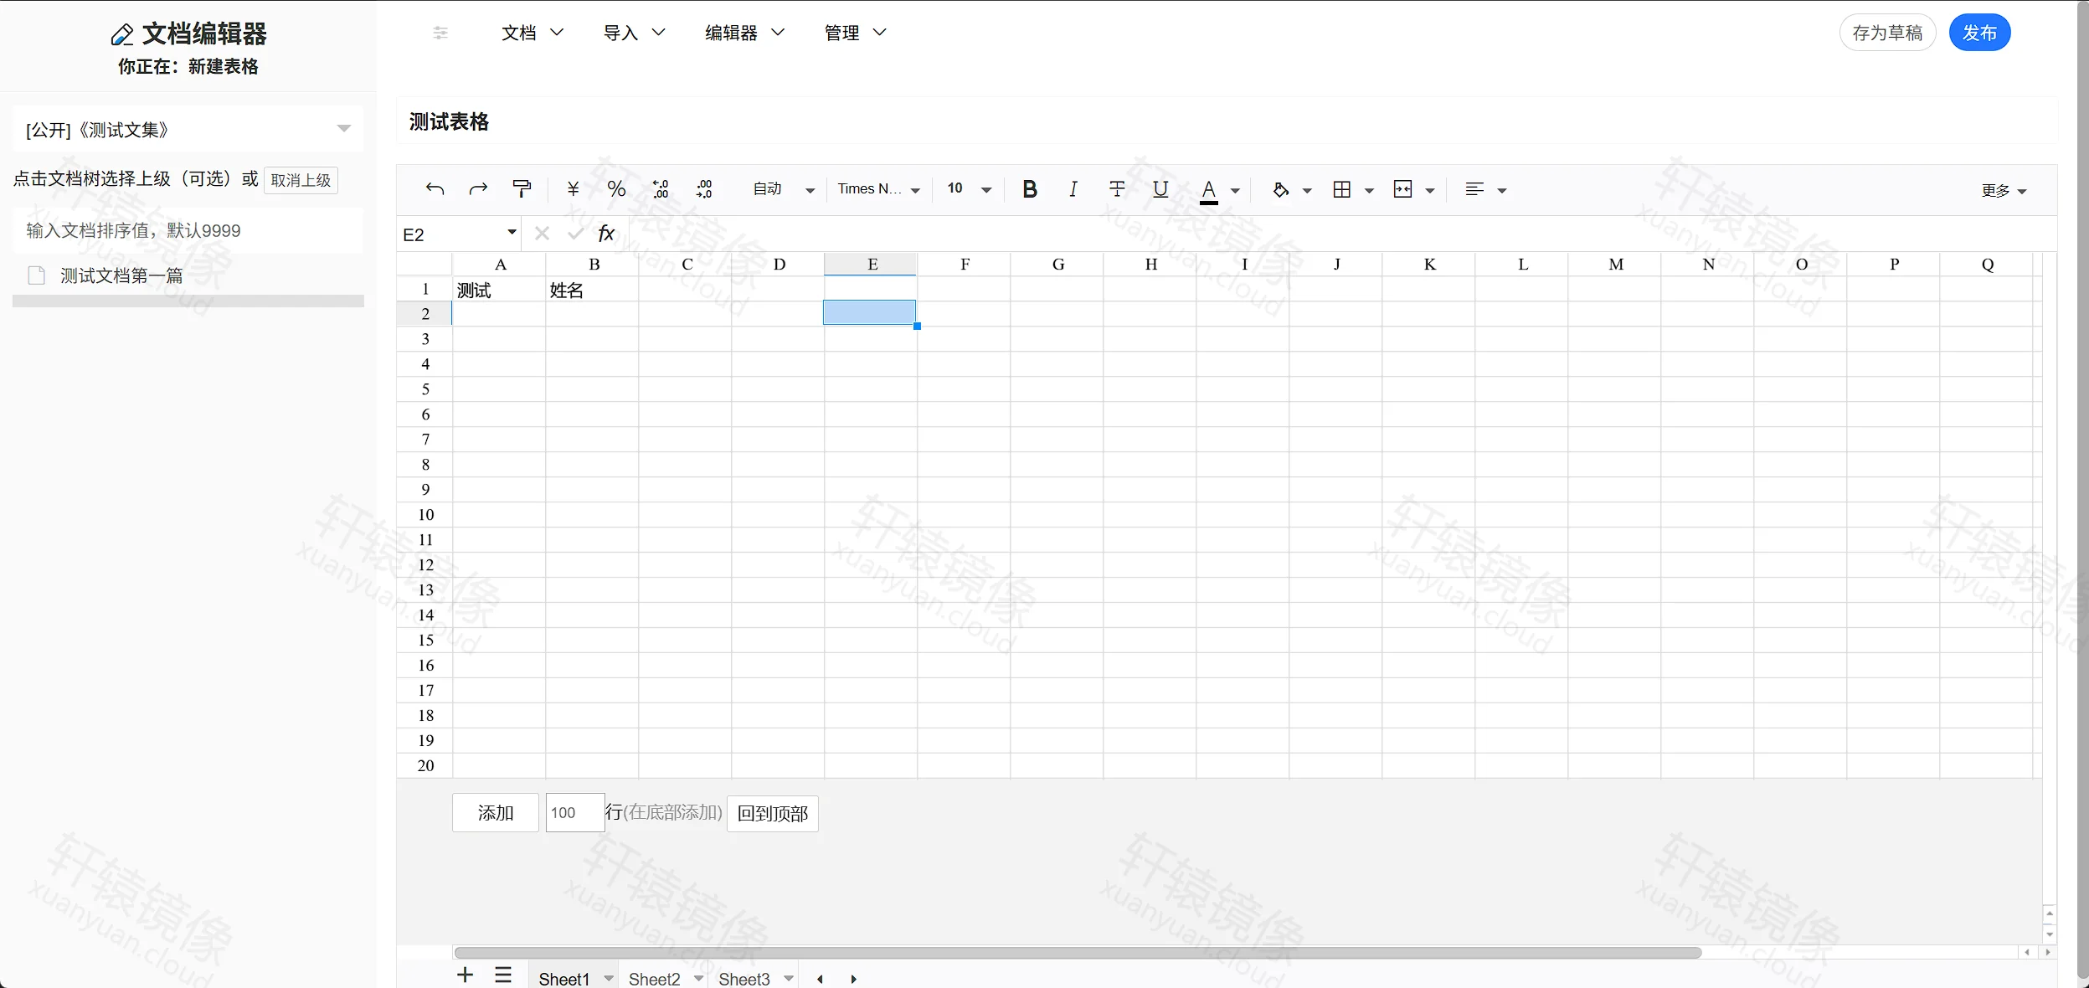Click the plus icon to add sheet
2089x988 pixels.
point(465,975)
